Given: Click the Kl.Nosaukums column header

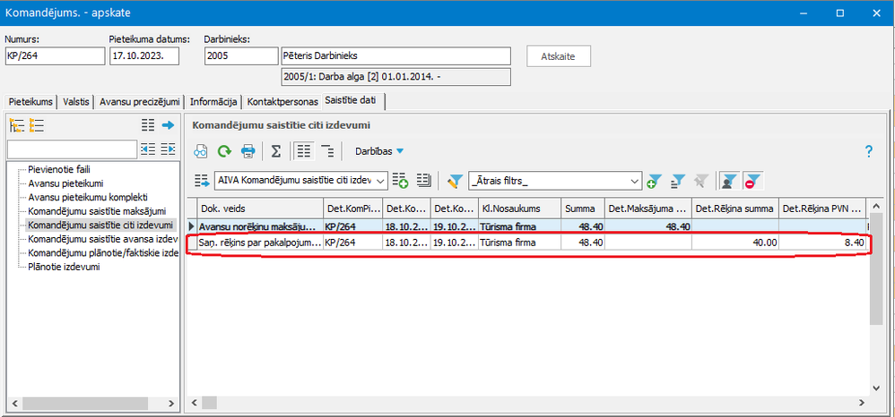Looking at the screenshot, I should pos(519,209).
